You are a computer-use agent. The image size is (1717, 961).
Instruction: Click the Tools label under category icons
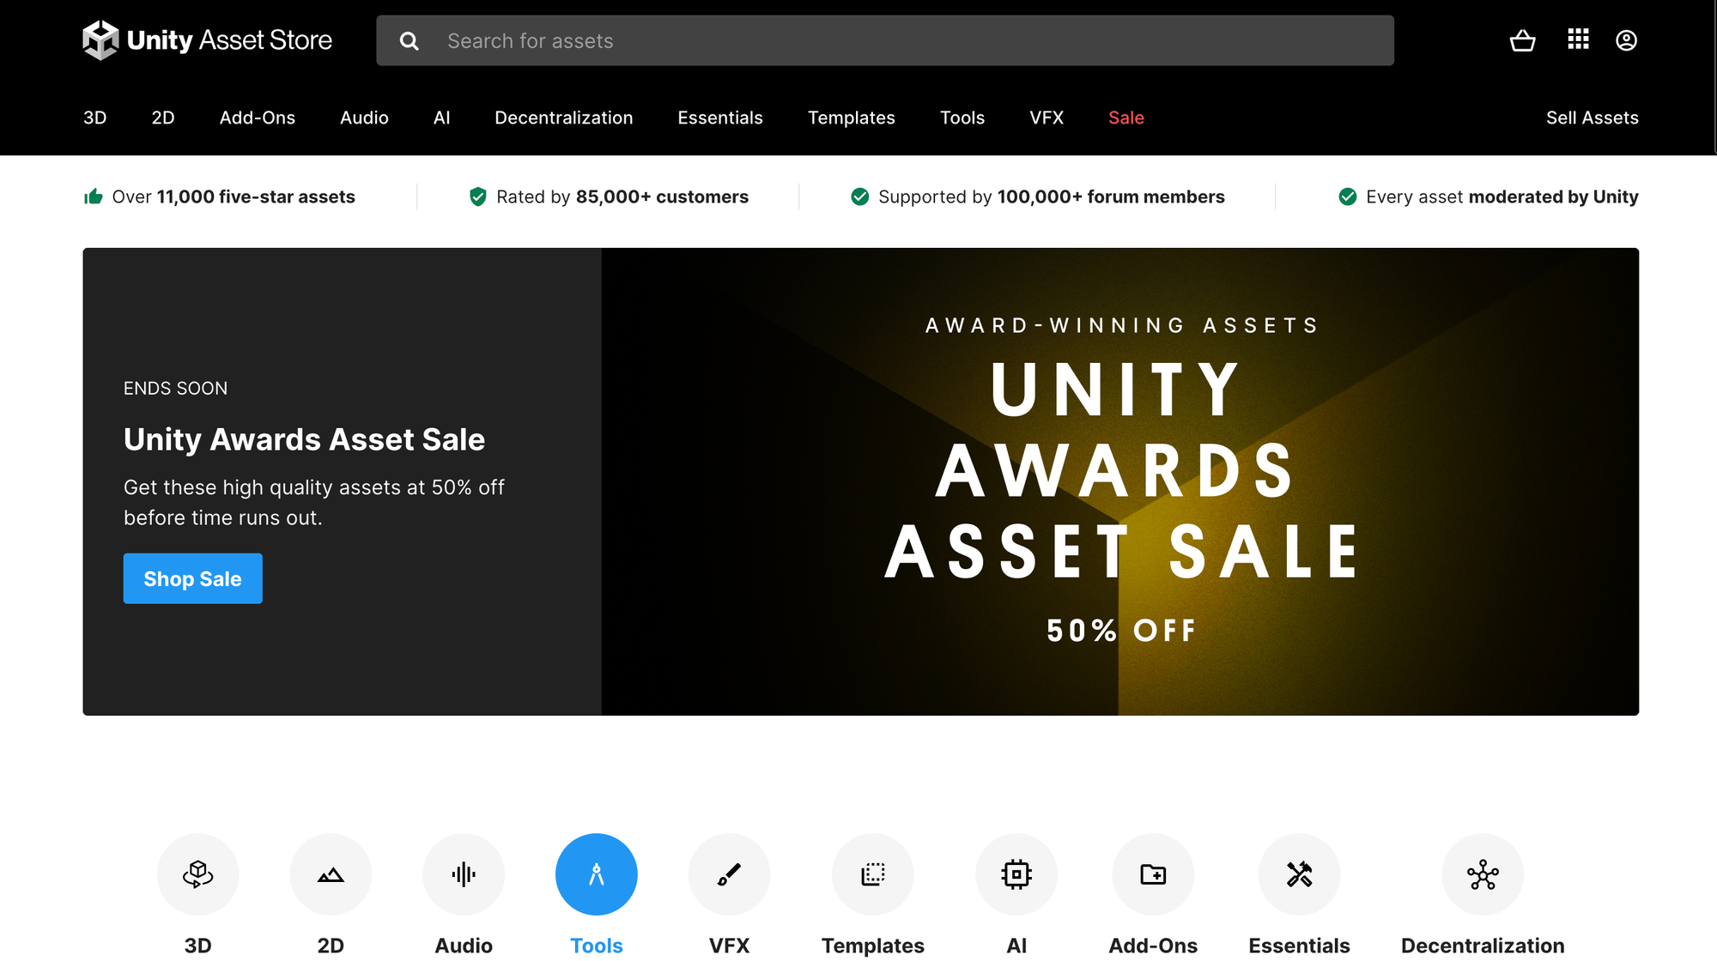597,946
